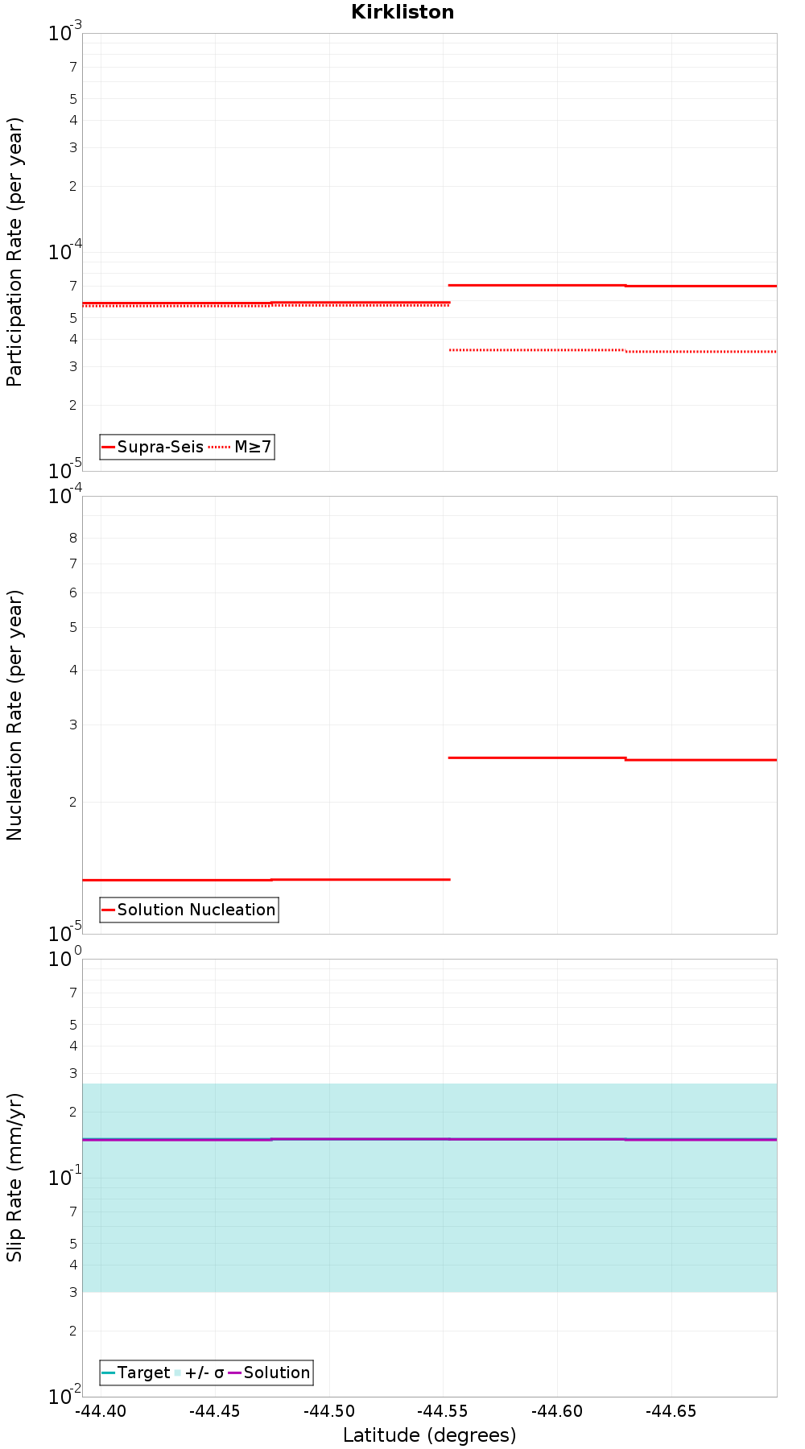Click the teal sigma uncertainty band
This screenshot has height=1449, width=805.
click(x=430, y=1224)
